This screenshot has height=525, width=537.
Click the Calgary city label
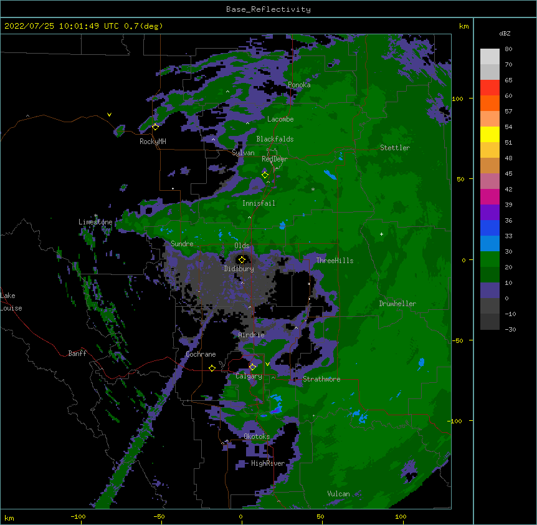tap(249, 376)
